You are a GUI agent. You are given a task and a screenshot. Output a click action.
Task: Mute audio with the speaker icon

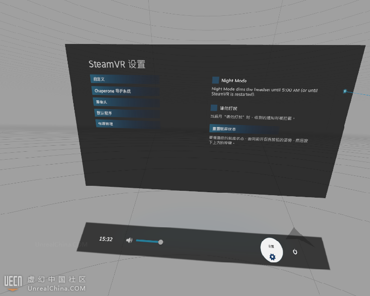(129, 241)
